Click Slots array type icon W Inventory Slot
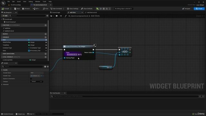This screenshot has width=206, height=116. click(29, 51)
